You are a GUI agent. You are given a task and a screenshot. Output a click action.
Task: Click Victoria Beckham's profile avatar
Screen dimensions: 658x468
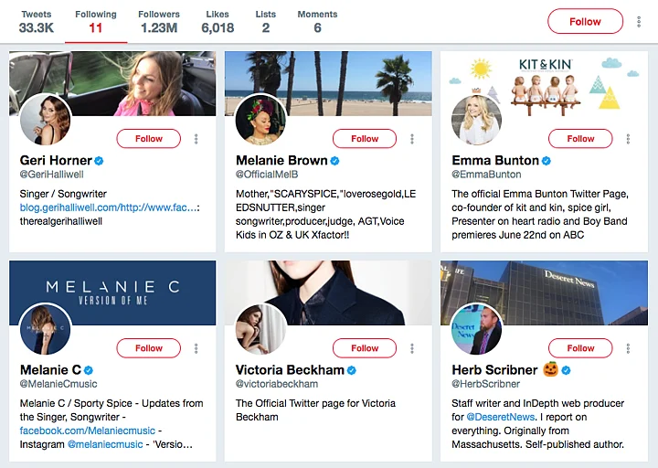(x=260, y=329)
